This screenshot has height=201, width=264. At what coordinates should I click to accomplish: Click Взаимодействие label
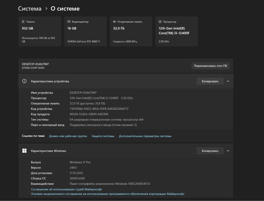click(x=42, y=184)
